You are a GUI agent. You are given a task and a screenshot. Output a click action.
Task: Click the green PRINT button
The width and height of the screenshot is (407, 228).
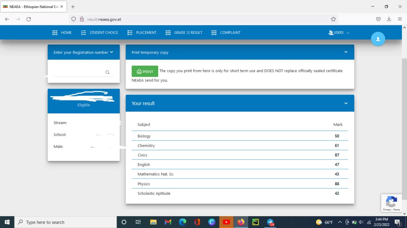145,71
